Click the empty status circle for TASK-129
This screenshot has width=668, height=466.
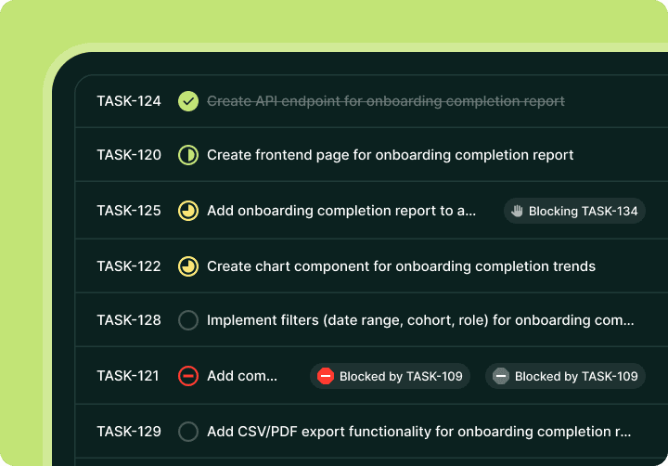pos(187,432)
